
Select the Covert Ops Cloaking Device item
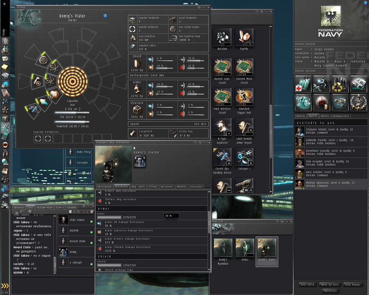pos(222,157)
